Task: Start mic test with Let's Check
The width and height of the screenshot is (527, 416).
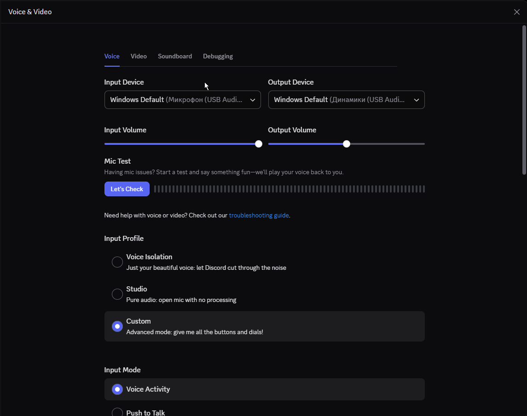Action: click(x=127, y=189)
